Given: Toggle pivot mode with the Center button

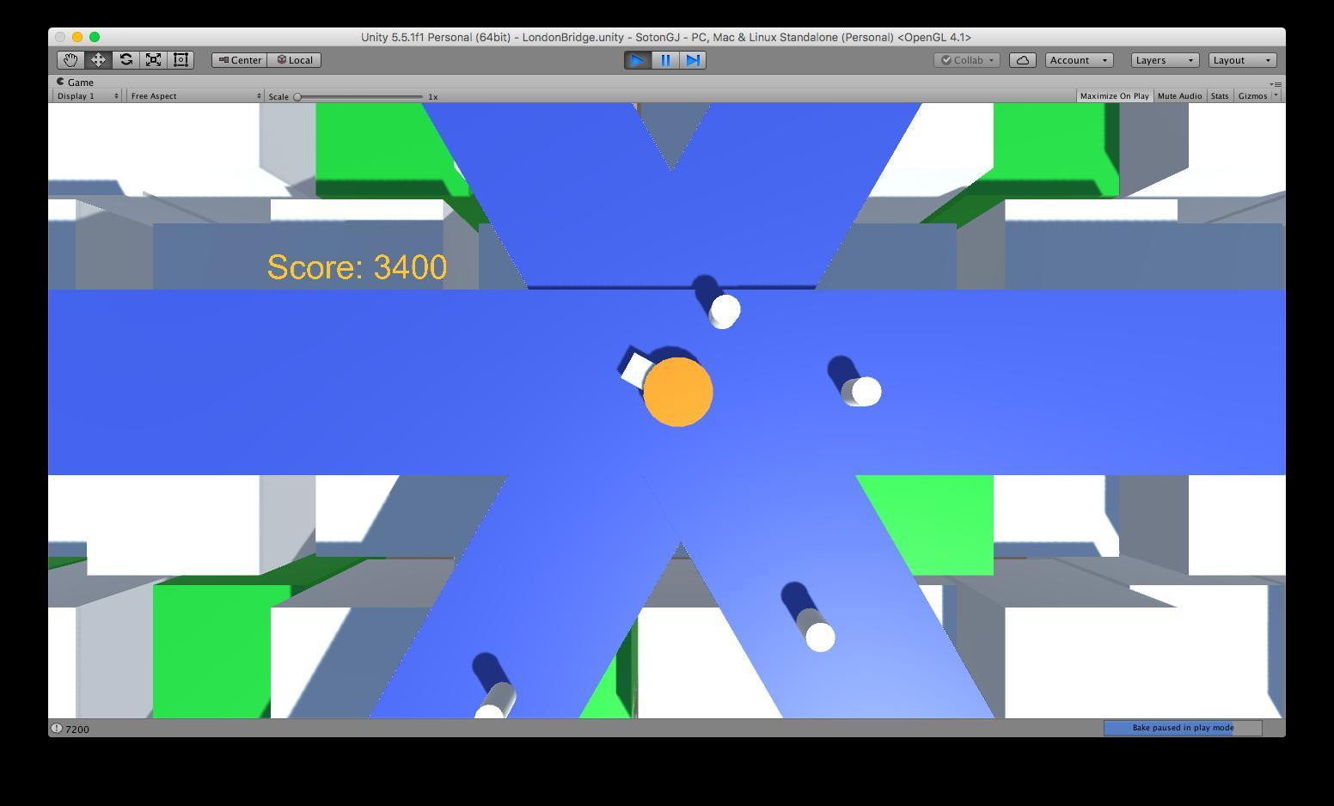Looking at the screenshot, I should [240, 60].
